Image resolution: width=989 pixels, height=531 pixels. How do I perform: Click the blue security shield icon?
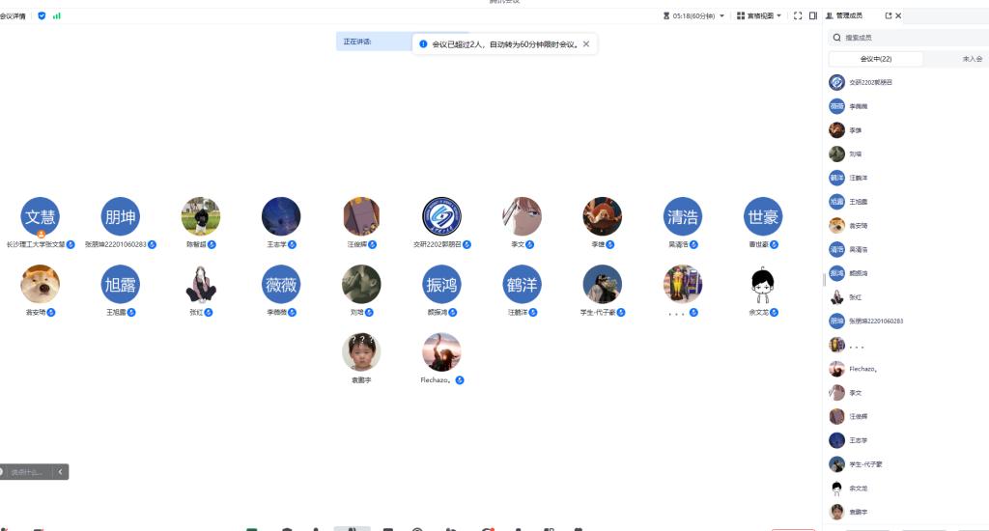pyautogui.click(x=42, y=15)
